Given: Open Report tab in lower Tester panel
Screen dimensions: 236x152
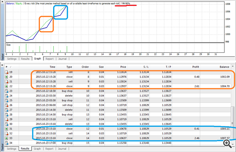Looking at the screenshot, I should (49, 149).
